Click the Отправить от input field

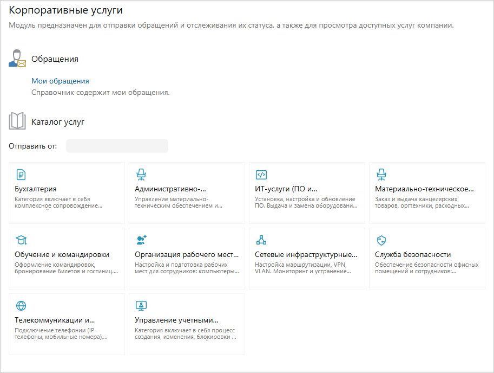(117, 146)
